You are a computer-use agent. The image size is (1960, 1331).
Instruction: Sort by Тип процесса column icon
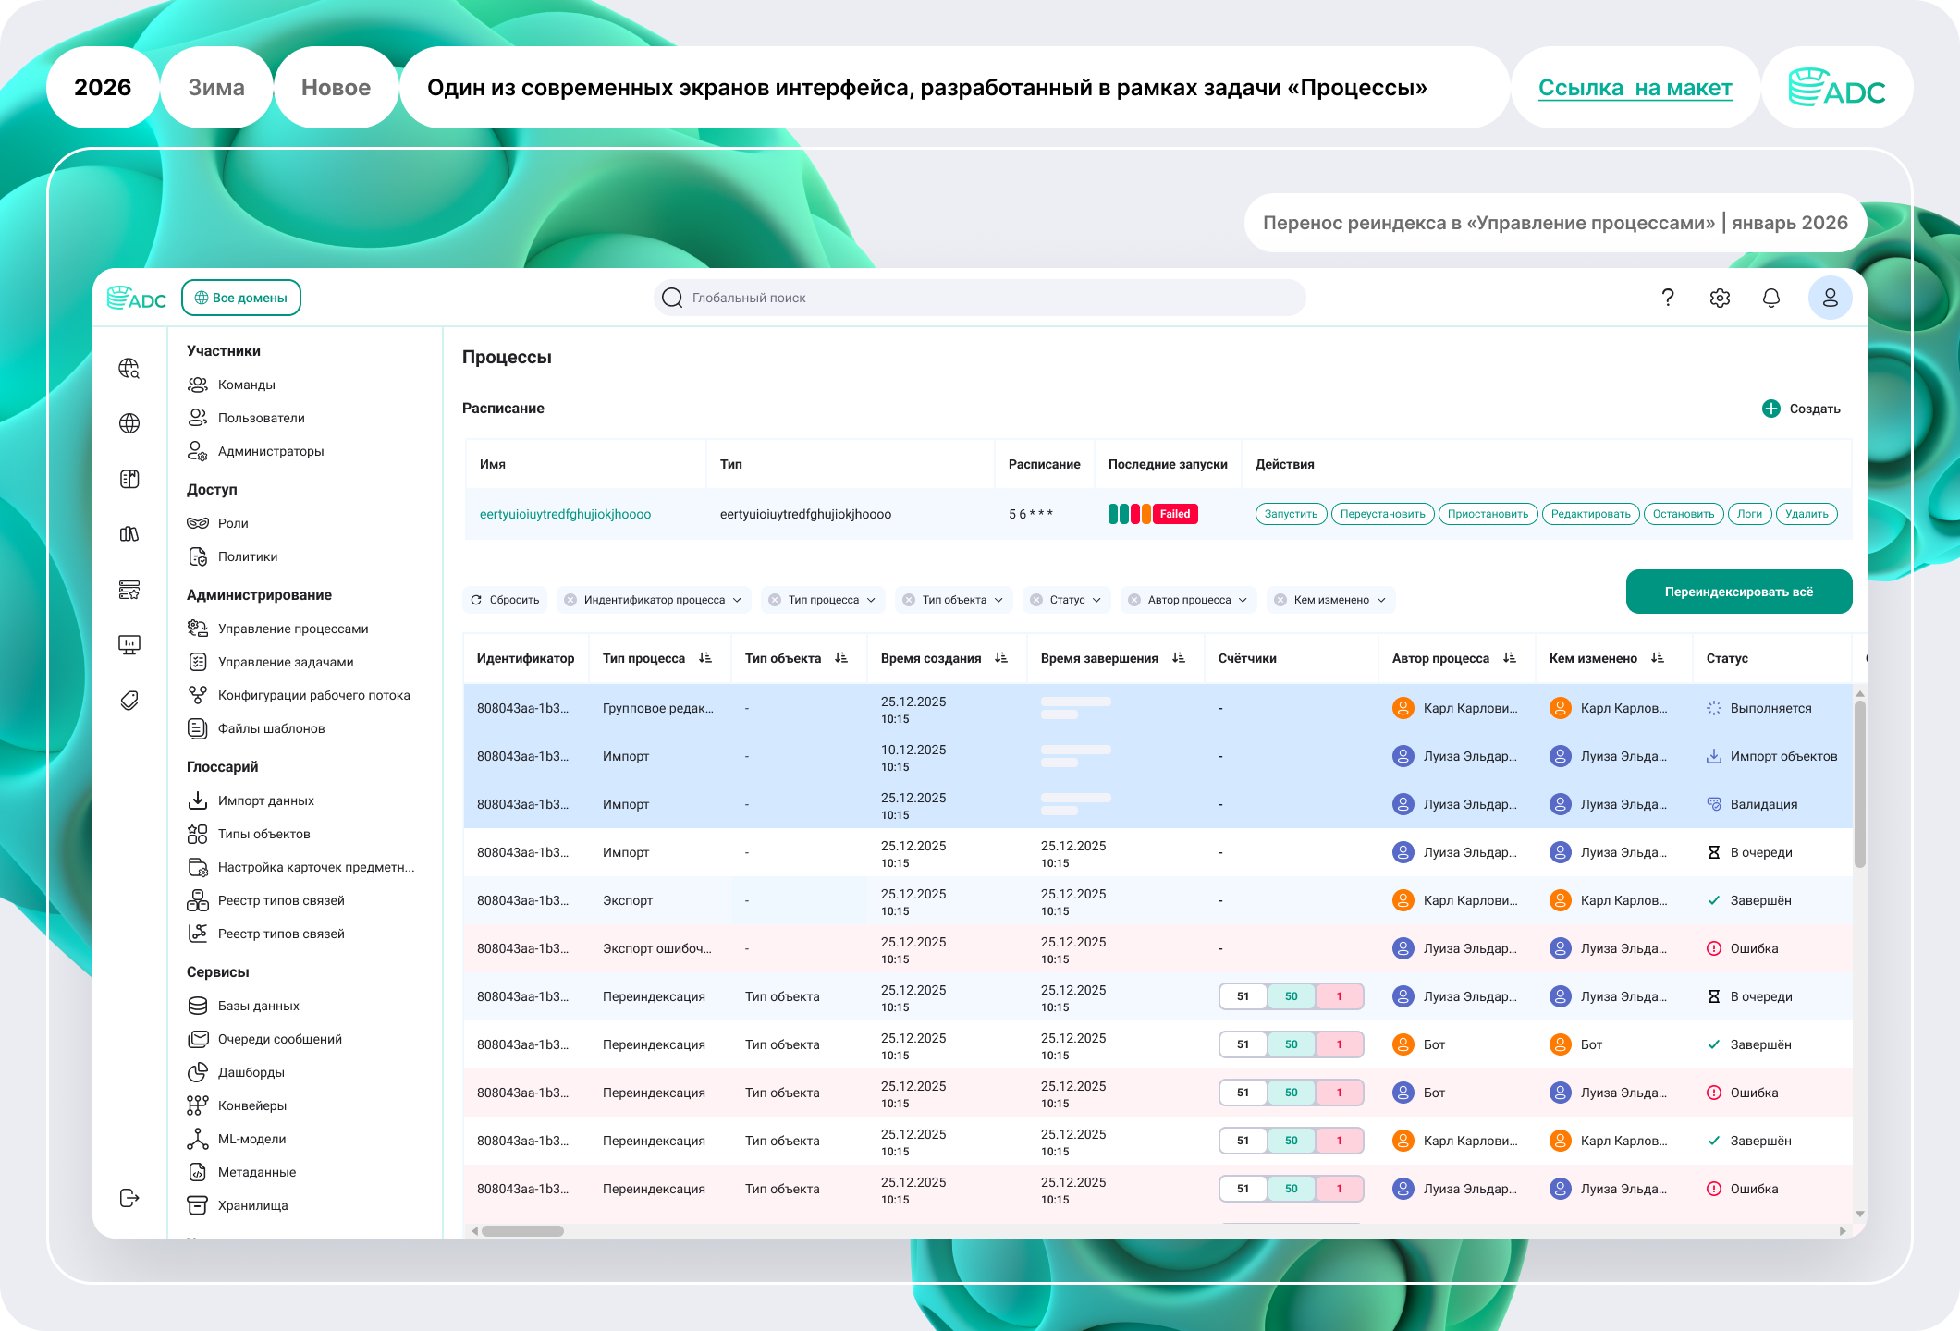pos(705,658)
